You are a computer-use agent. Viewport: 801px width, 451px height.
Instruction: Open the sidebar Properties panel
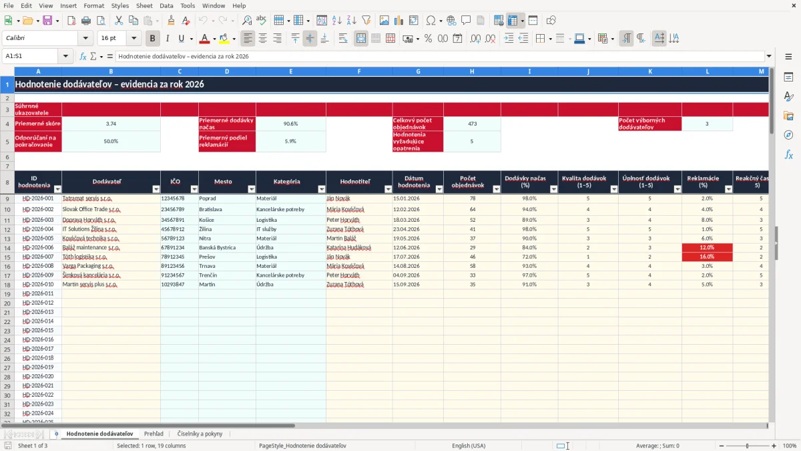pos(788,77)
